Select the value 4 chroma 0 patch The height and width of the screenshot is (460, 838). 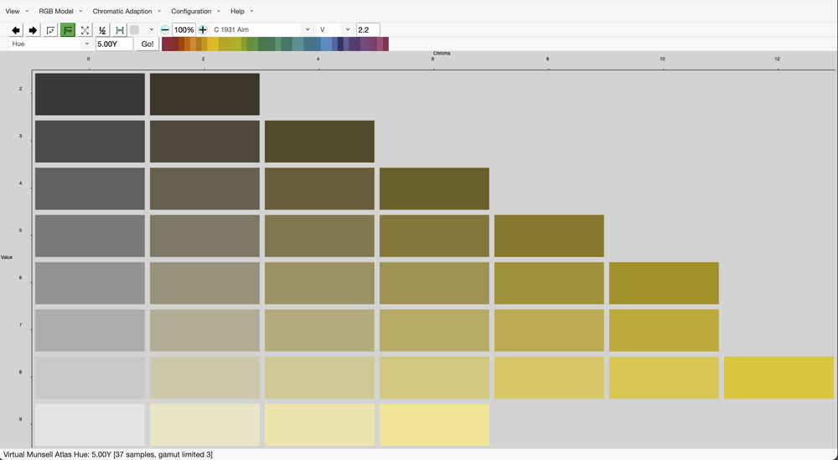coord(90,189)
